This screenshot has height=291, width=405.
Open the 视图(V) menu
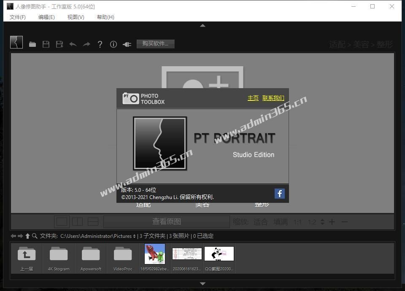tap(76, 17)
